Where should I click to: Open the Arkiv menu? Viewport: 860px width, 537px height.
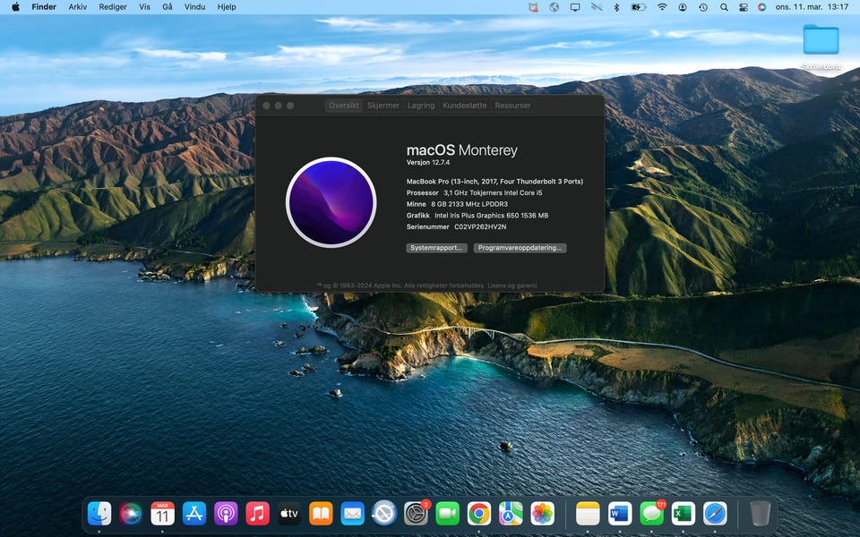[78, 7]
